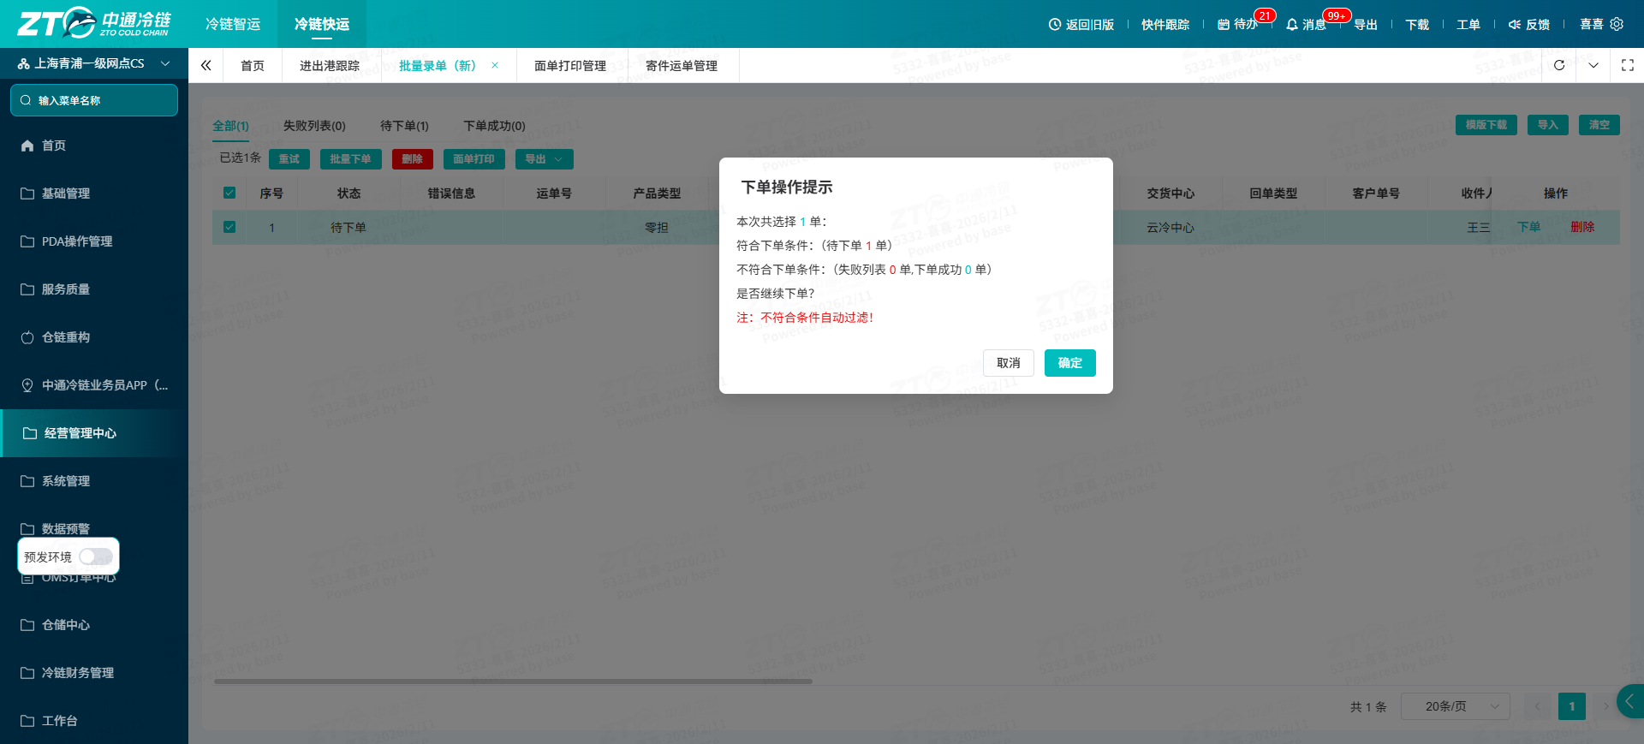Open 消息 notifications bell

(x=1292, y=25)
